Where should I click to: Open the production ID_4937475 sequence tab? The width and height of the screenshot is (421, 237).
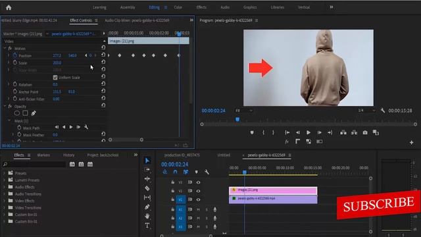coord(182,155)
